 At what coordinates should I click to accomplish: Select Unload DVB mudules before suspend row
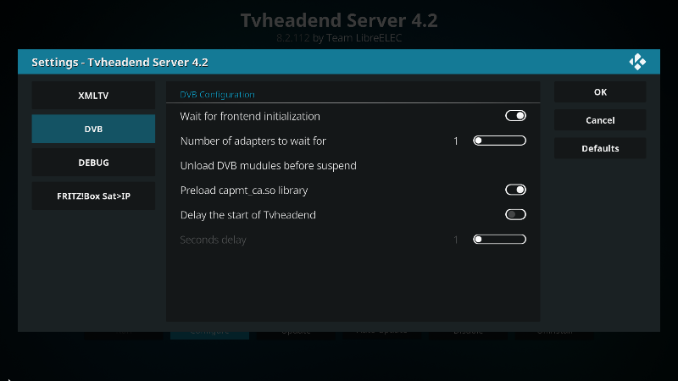point(353,165)
